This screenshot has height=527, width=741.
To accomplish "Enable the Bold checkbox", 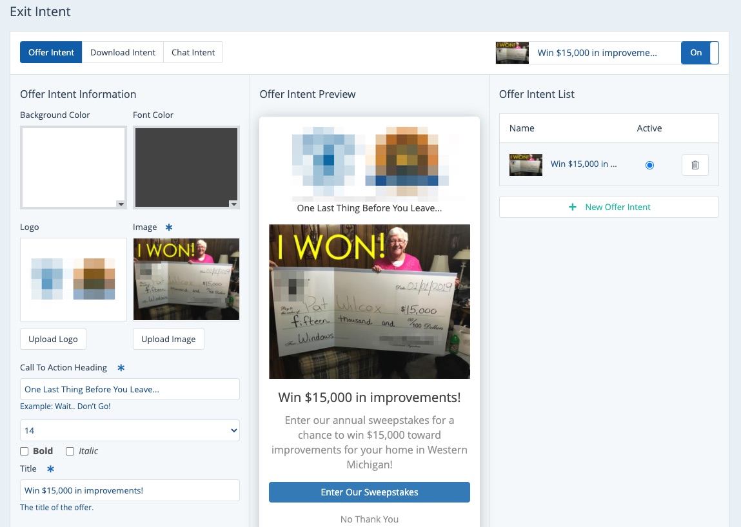I will (25, 452).
